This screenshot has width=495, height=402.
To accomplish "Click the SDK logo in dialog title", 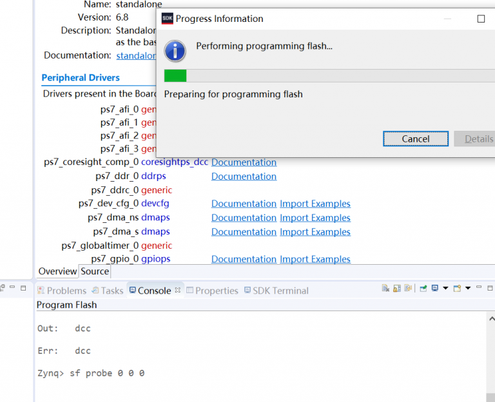I will [x=167, y=19].
